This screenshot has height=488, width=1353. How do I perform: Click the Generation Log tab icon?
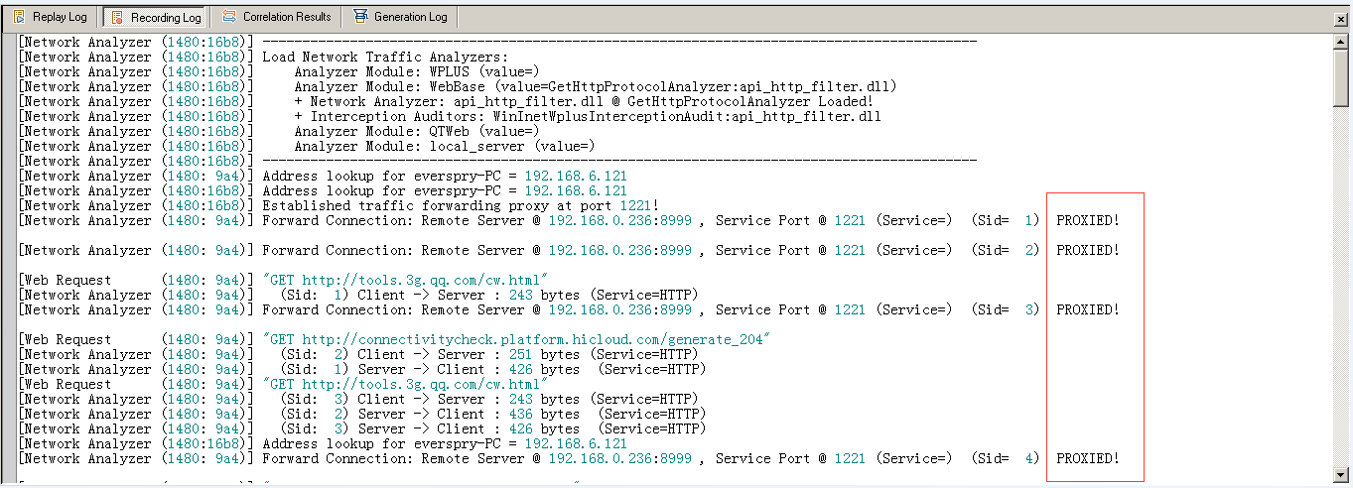click(359, 17)
